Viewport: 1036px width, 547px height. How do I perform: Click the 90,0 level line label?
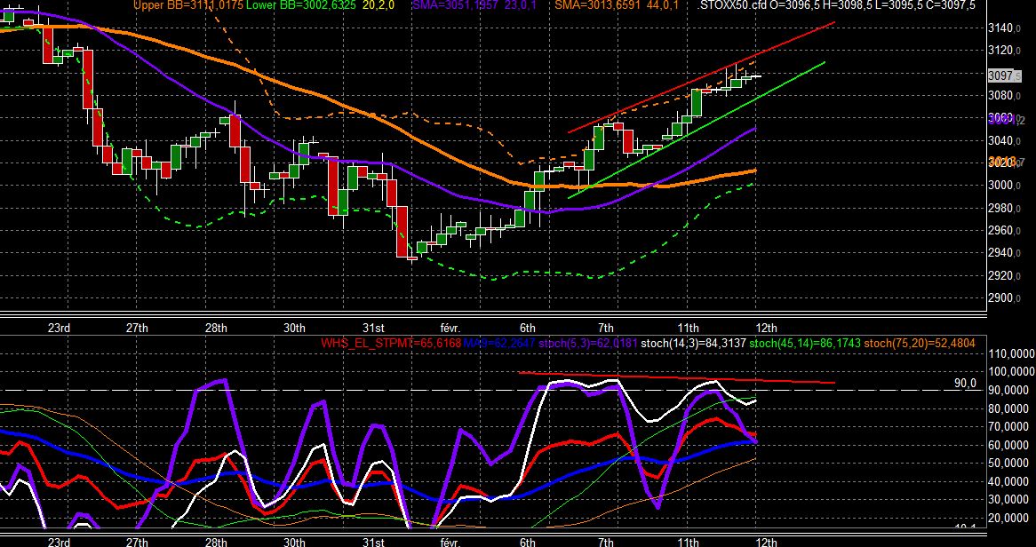[x=965, y=383]
